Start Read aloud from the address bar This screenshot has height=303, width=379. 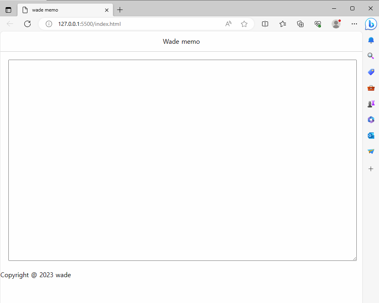pyautogui.click(x=228, y=24)
